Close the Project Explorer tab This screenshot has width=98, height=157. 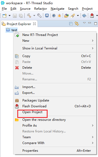pos(34,24)
